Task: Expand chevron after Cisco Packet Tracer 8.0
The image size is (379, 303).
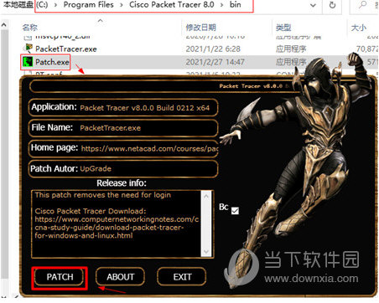Action: 221,5
